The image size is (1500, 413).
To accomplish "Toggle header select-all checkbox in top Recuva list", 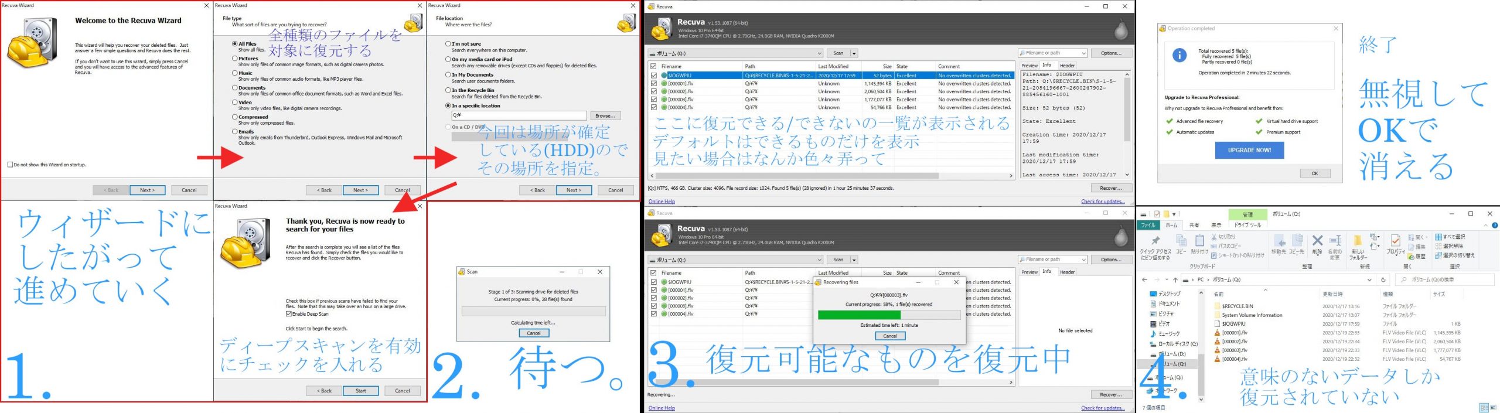I will 654,66.
